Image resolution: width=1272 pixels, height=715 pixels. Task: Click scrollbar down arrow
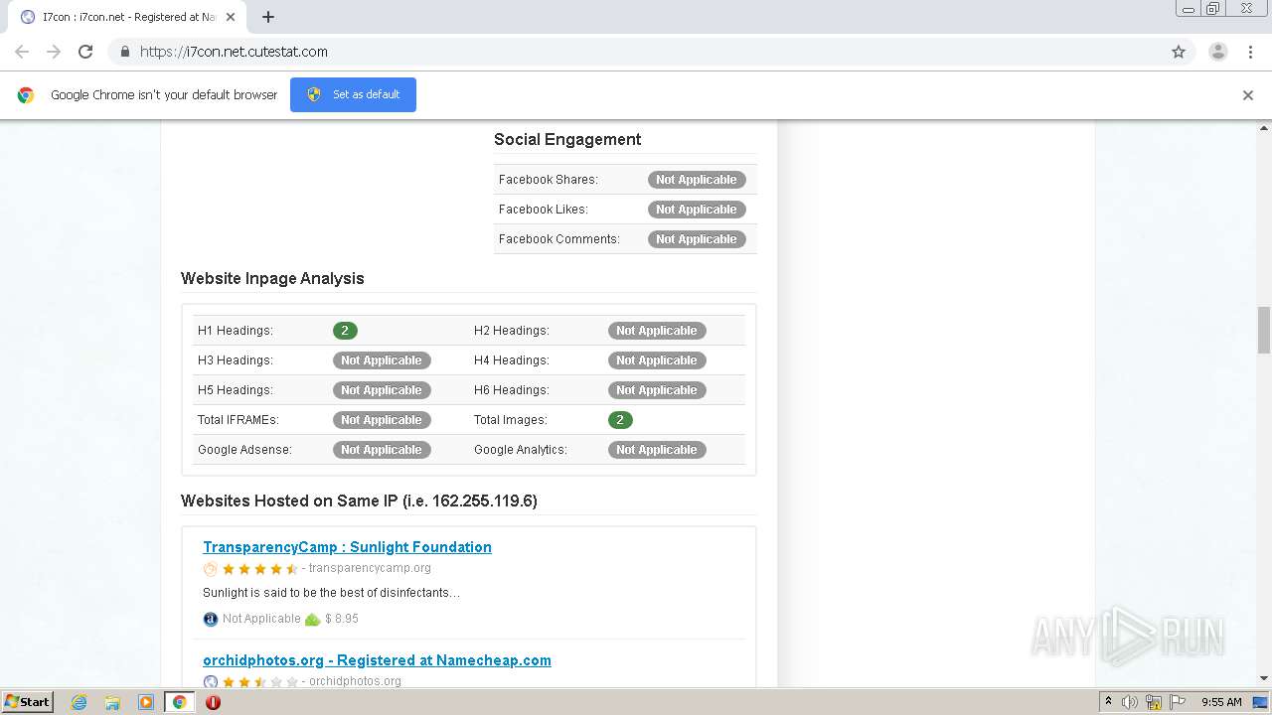[1264, 678]
